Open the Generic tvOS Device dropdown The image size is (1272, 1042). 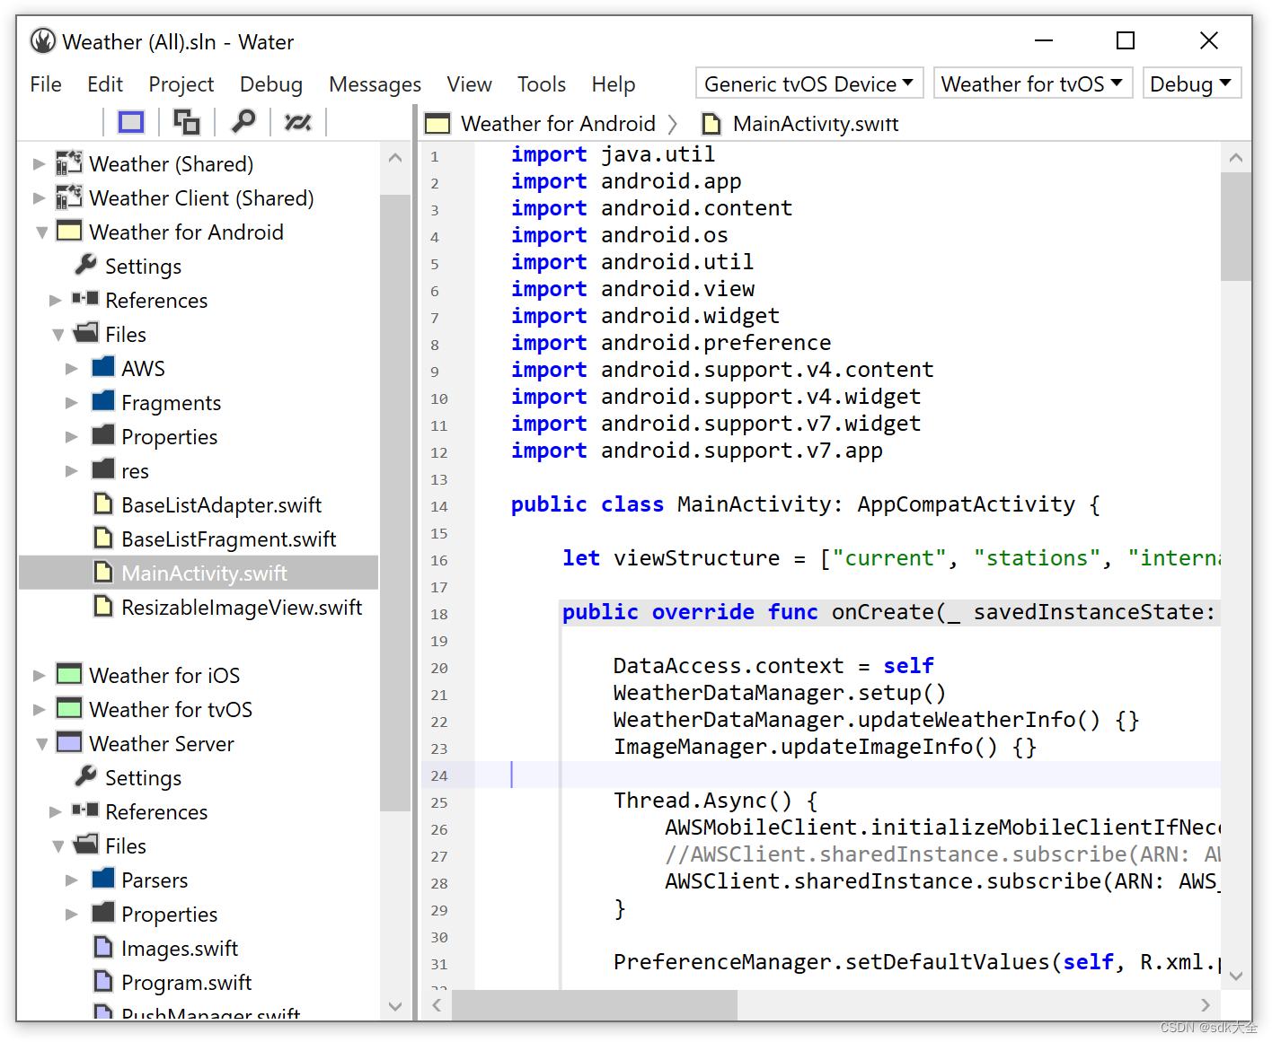807,83
